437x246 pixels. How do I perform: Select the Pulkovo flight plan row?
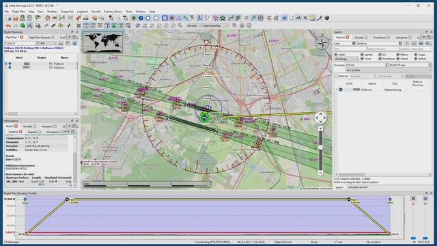coord(41,64)
